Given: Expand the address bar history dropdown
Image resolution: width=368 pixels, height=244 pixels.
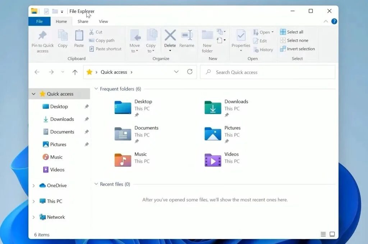Looking at the screenshot, I should (176, 72).
